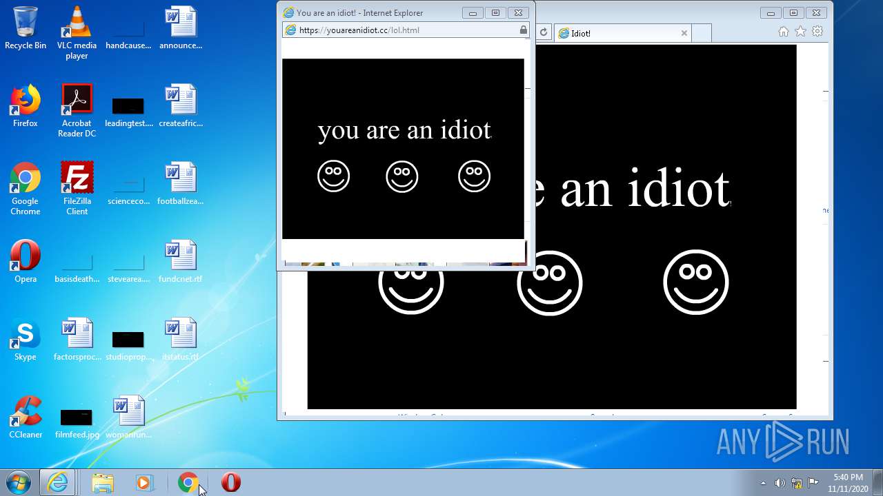The image size is (883, 496).
Task: Go to Home in background IE window
Action: [x=783, y=32]
